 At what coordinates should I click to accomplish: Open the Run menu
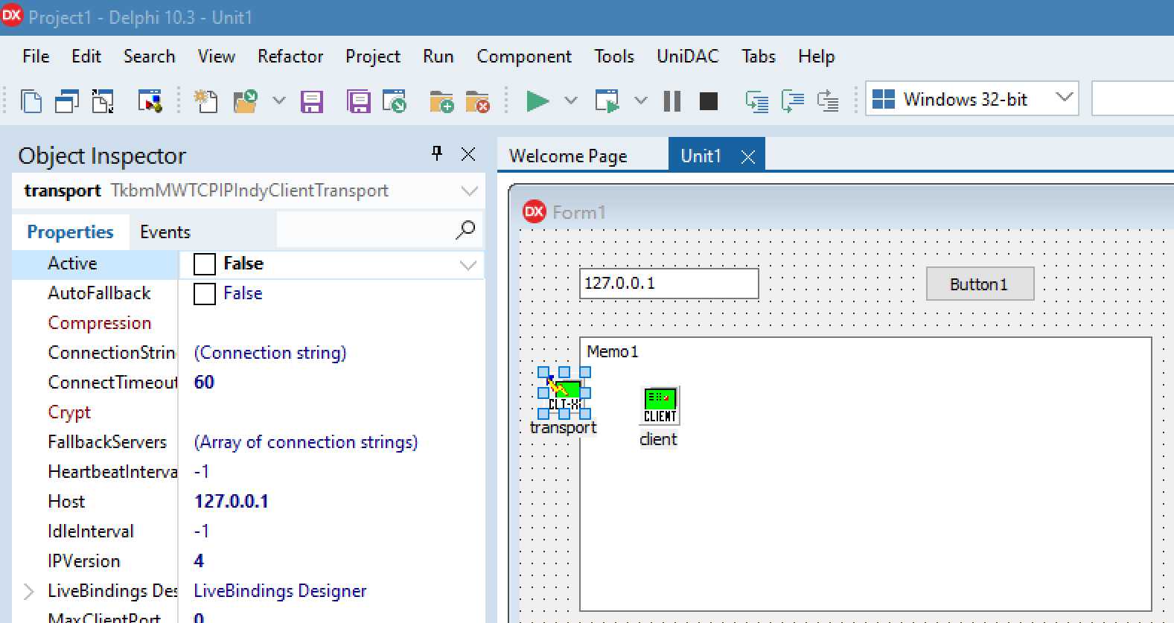pos(438,57)
